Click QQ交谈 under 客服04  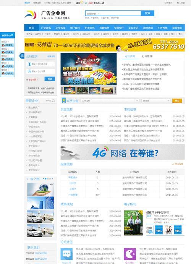click(8, 66)
